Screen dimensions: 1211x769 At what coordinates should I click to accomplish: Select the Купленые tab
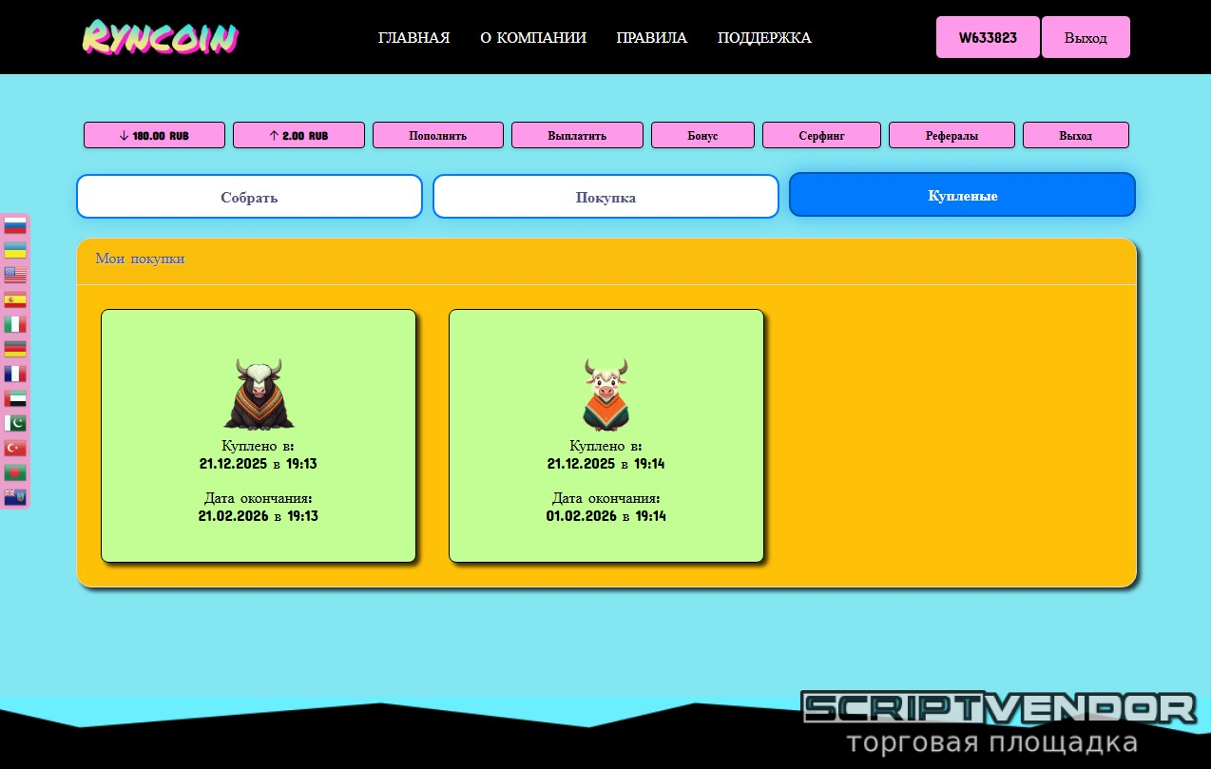(x=962, y=195)
